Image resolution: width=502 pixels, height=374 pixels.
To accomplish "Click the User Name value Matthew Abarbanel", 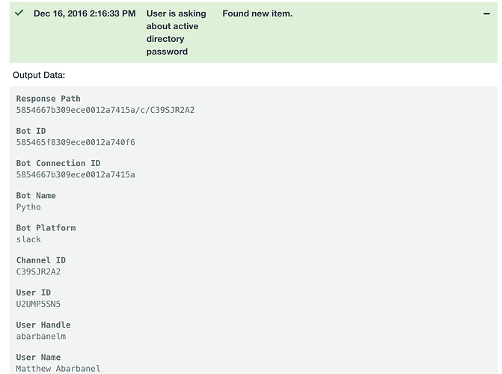I will coord(58,369).
